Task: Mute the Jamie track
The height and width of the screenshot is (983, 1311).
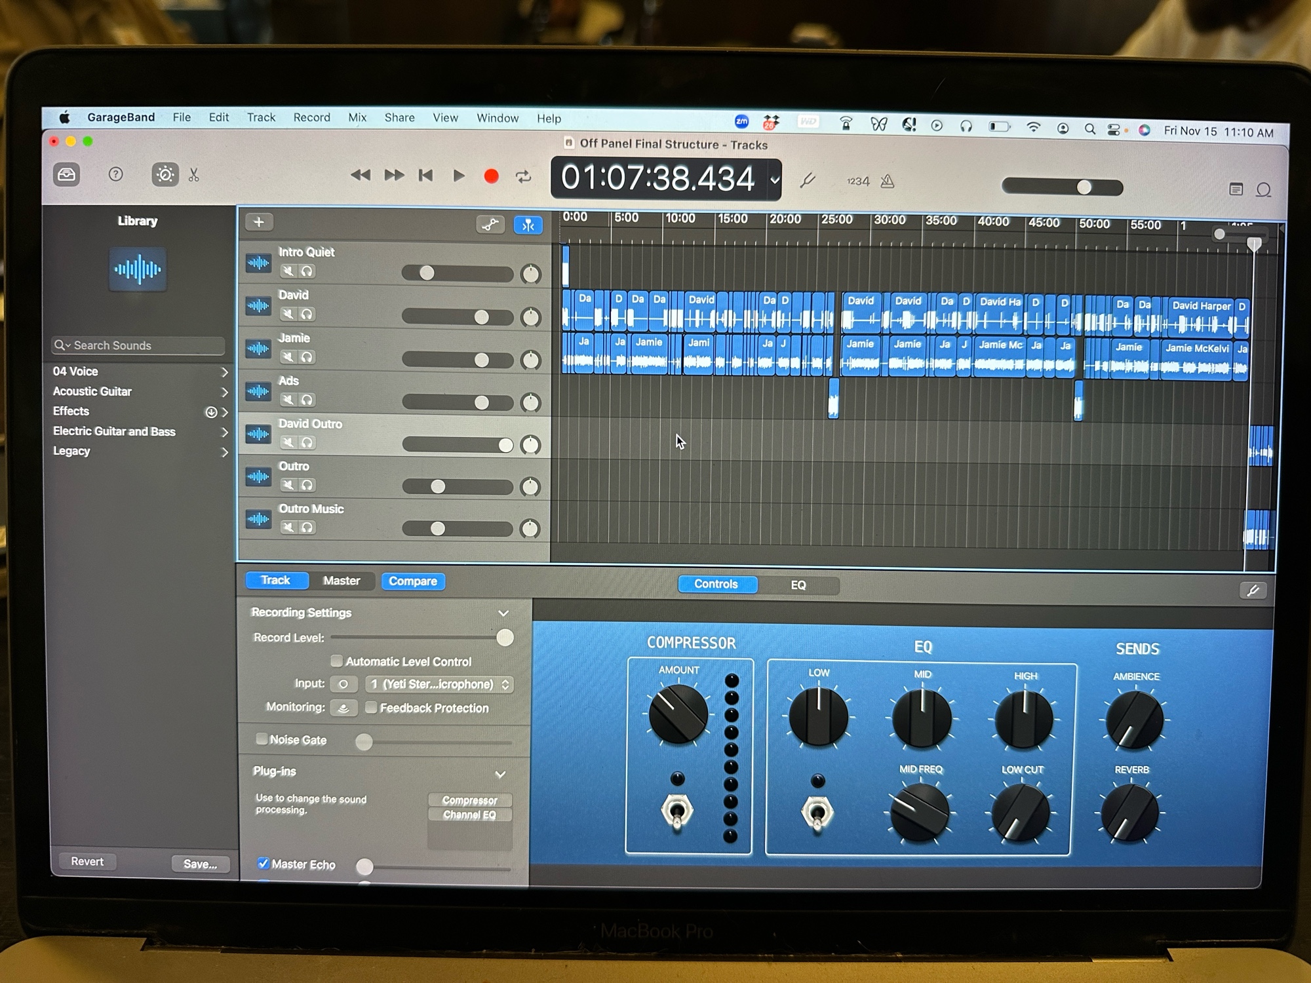Action: click(288, 357)
